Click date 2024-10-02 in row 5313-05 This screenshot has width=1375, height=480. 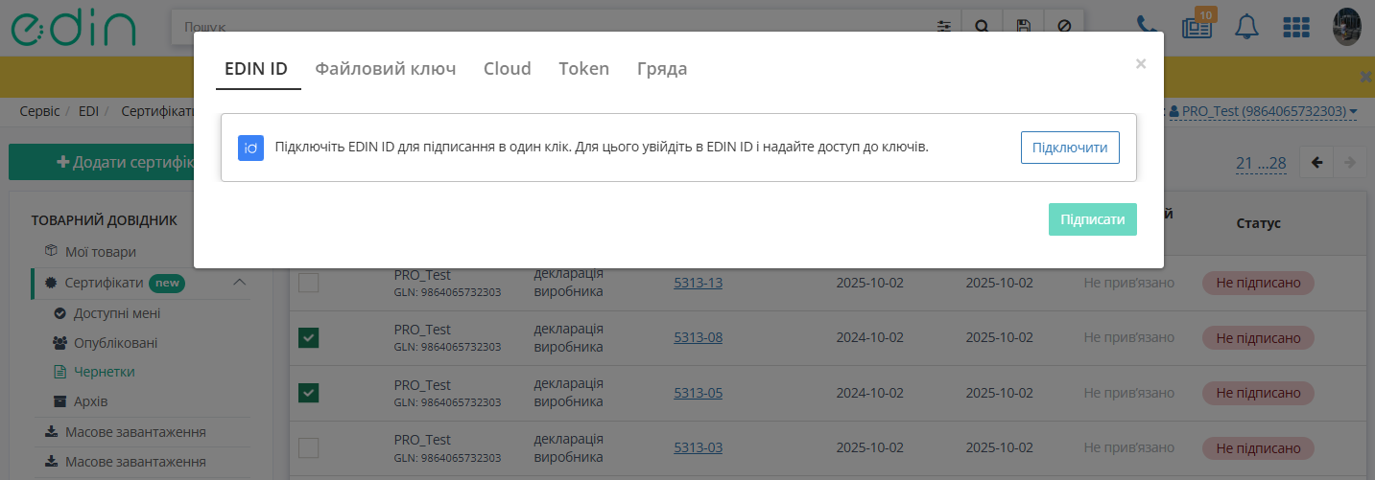pos(870,393)
